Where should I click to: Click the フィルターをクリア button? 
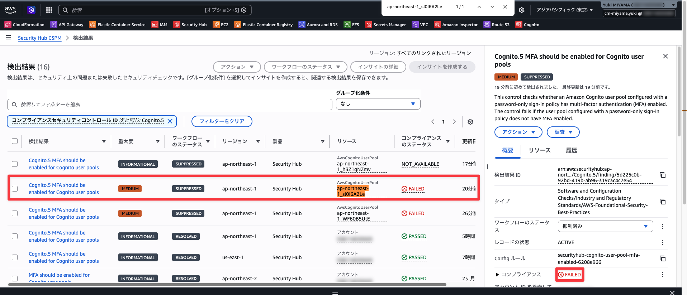[x=222, y=121]
